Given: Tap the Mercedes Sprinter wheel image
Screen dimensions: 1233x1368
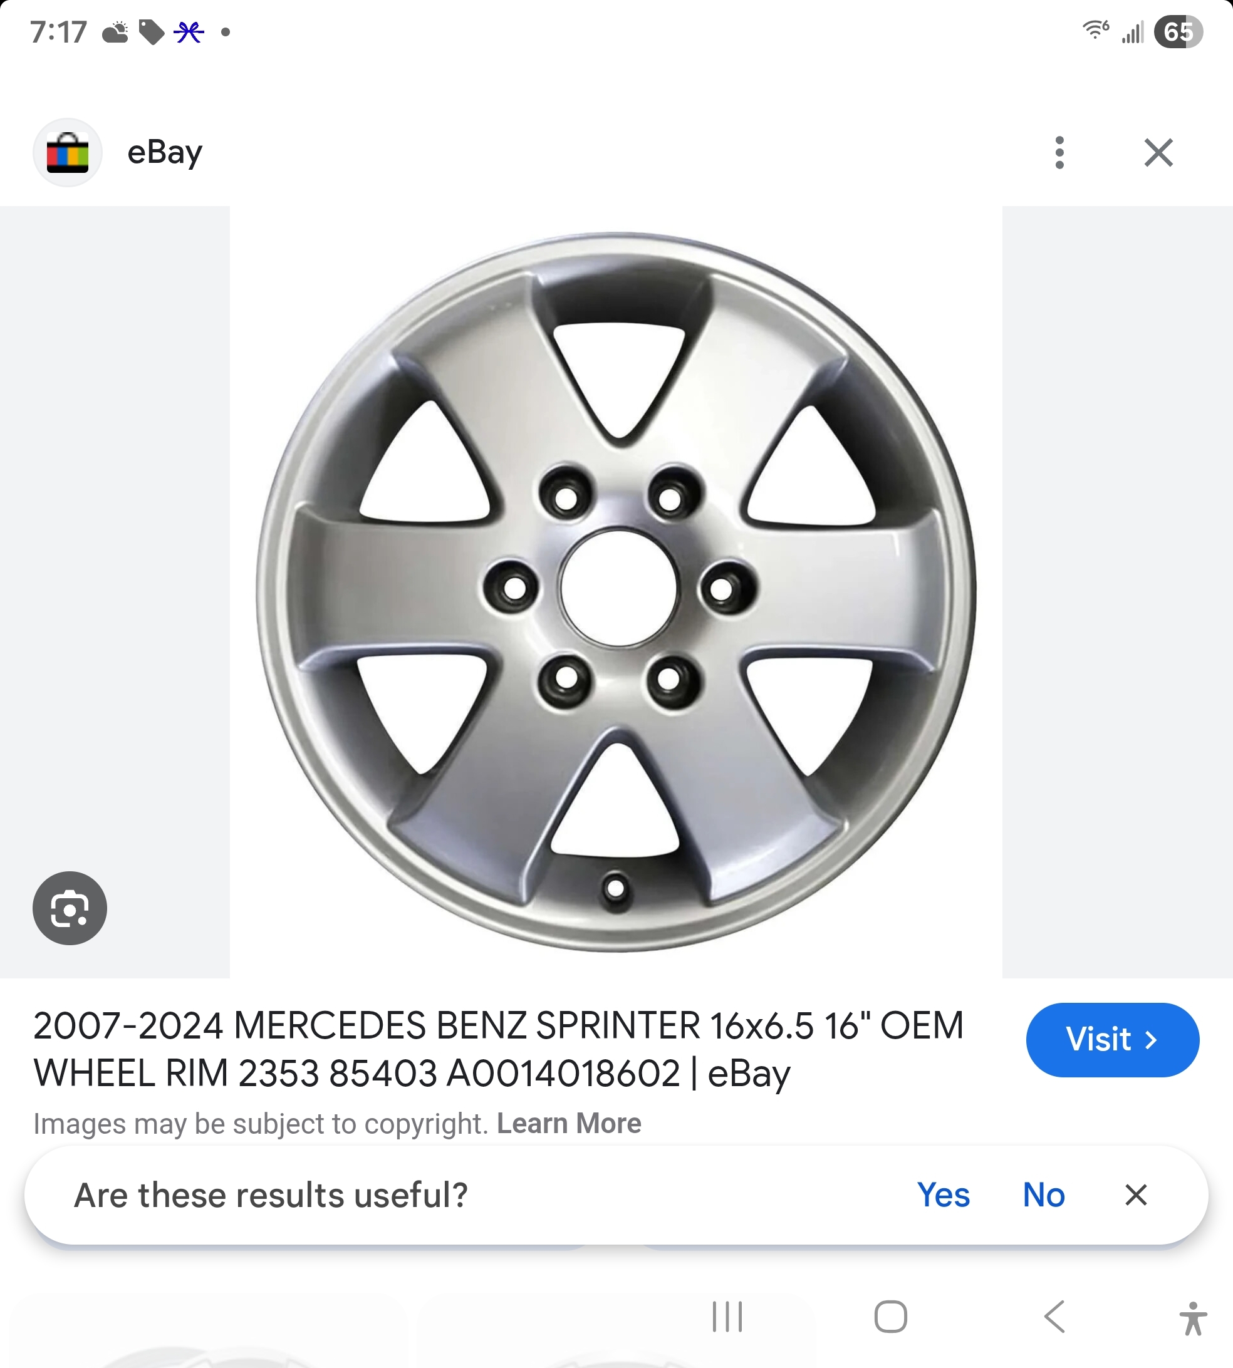Looking at the screenshot, I should (x=616, y=592).
